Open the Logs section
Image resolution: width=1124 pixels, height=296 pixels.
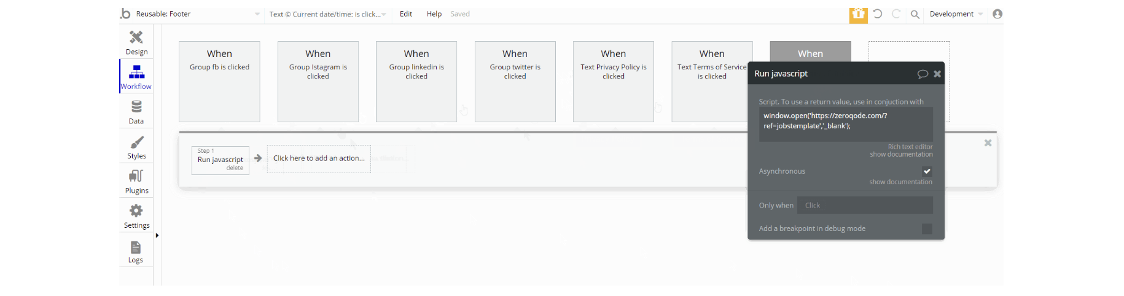click(x=136, y=251)
